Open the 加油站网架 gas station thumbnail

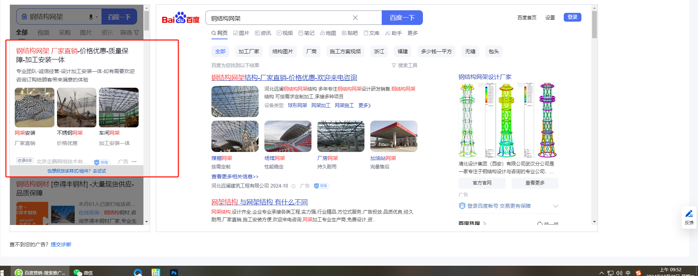pos(394,136)
